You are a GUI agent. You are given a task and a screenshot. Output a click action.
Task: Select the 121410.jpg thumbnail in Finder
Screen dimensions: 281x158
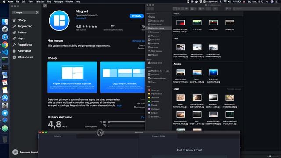point(197,22)
